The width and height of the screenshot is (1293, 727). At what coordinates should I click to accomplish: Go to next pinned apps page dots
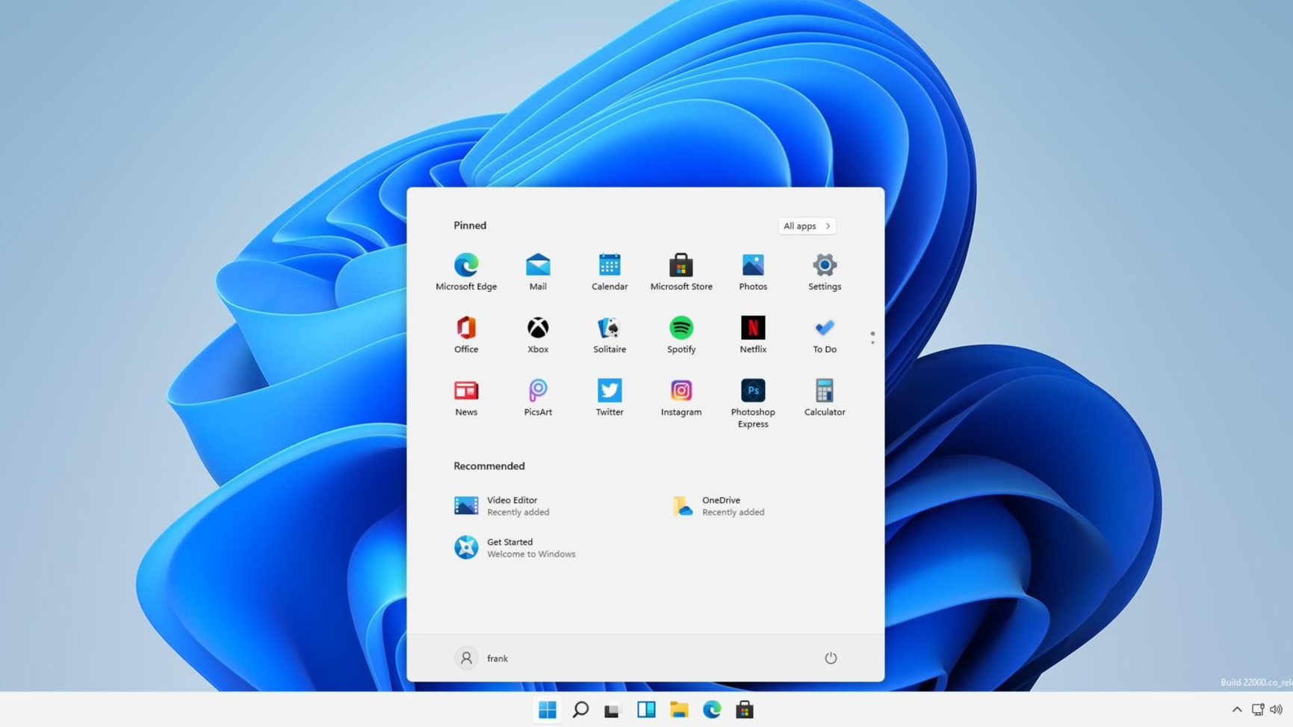click(x=872, y=338)
